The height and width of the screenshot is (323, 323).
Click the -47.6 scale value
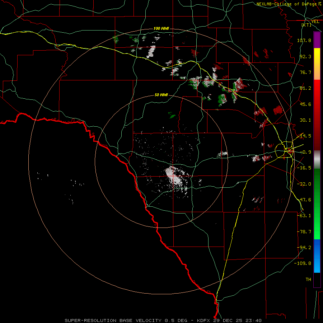pyautogui.click(x=304, y=200)
